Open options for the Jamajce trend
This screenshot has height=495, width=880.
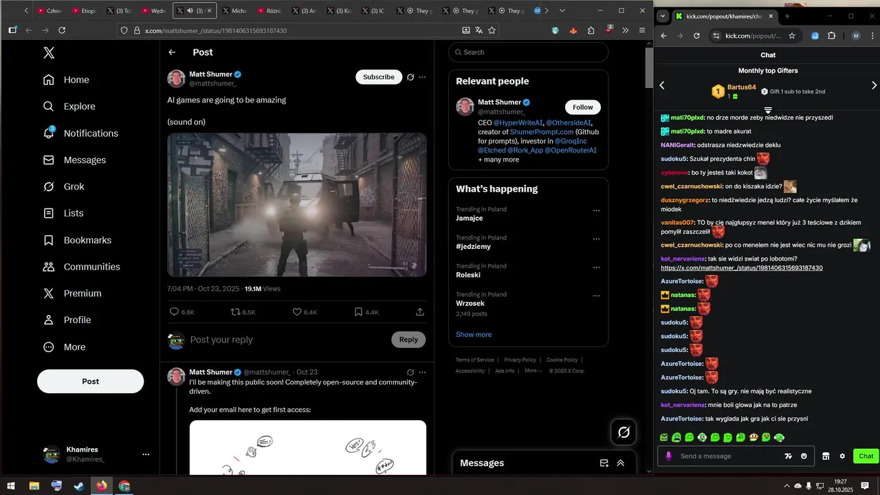tap(596, 210)
